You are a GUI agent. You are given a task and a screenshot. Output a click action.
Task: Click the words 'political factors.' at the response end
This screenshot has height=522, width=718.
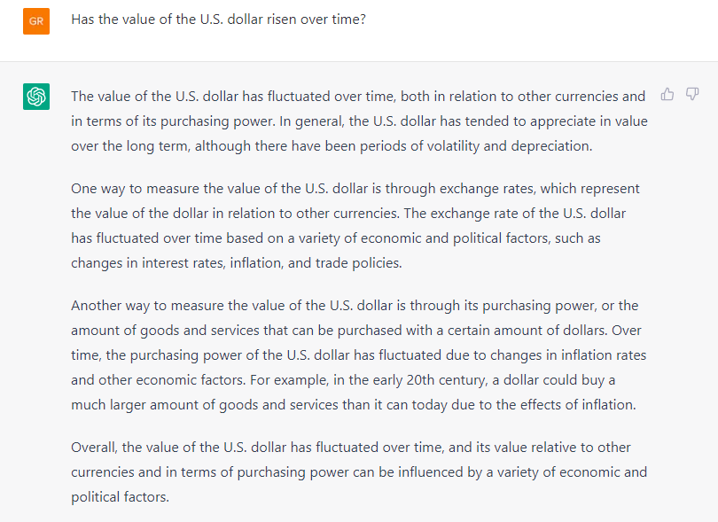pos(120,497)
